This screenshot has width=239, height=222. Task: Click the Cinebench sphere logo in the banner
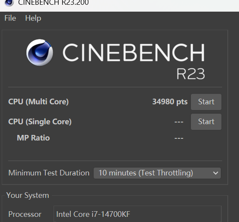pos(40,53)
